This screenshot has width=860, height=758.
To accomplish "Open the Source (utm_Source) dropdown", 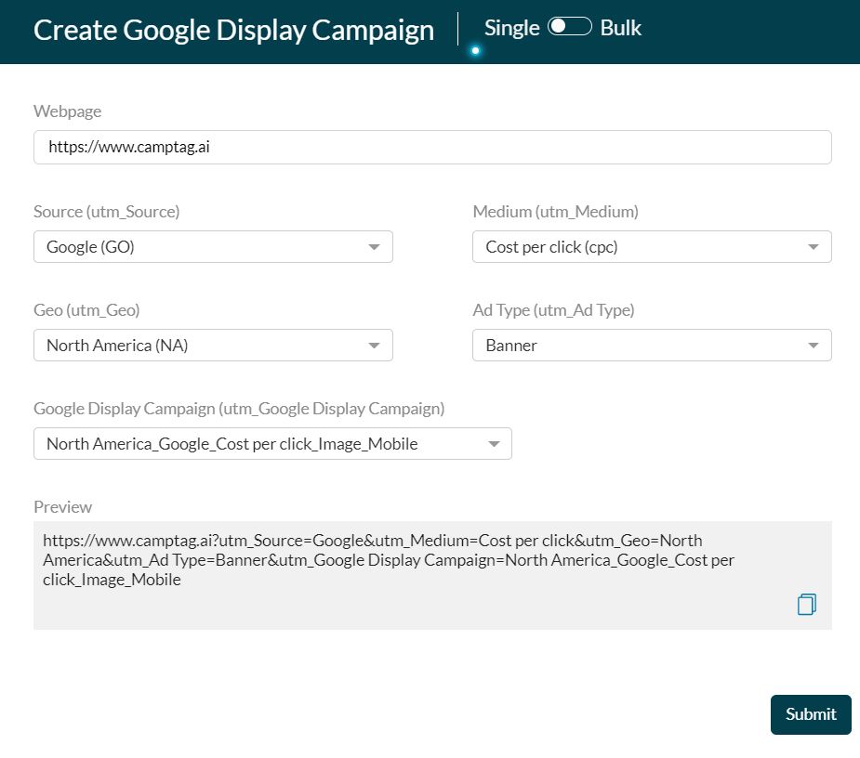I will coord(213,246).
